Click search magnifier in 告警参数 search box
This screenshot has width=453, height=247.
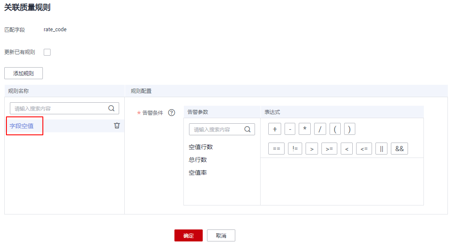247,129
